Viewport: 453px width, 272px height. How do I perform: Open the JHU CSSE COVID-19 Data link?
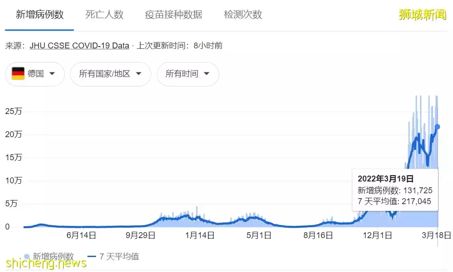coord(79,45)
